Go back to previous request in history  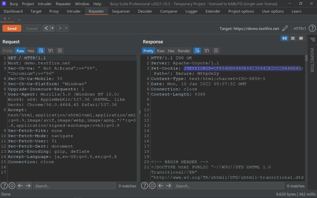tap(46, 28)
